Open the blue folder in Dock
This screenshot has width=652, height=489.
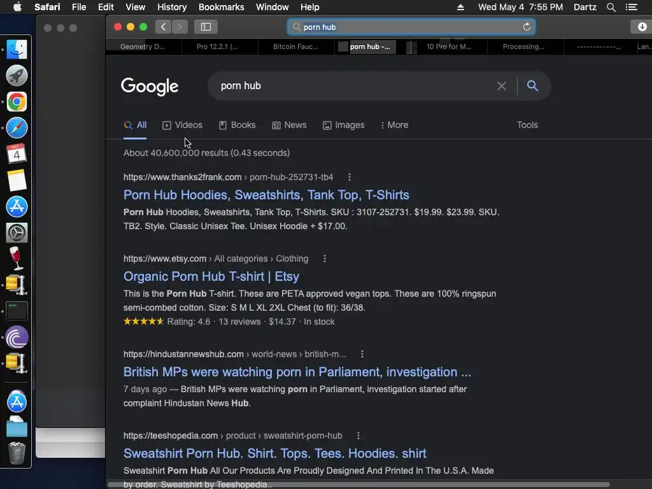(x=17, y=427)
